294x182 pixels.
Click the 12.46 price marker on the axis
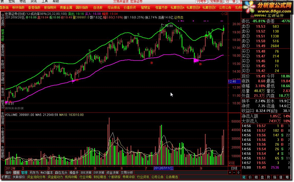point(234,82)
